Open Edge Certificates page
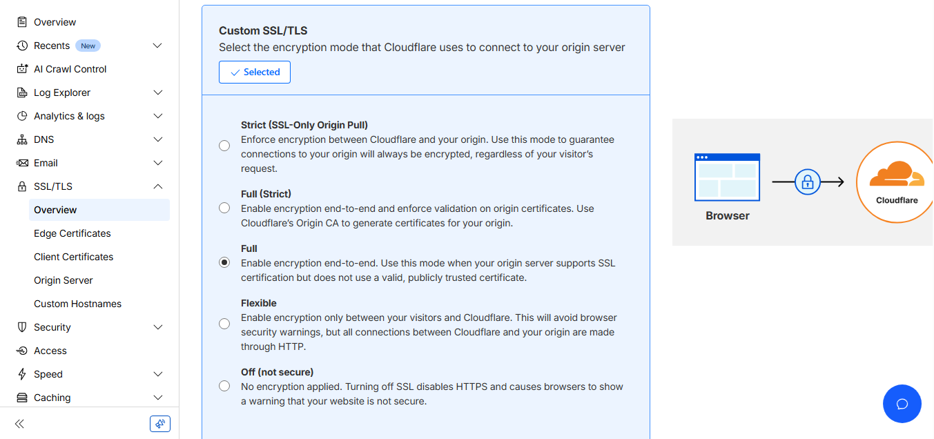 pos(72,233)
